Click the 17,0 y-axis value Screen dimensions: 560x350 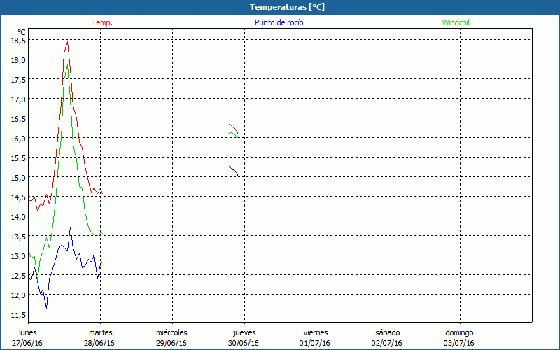(18, 99)
